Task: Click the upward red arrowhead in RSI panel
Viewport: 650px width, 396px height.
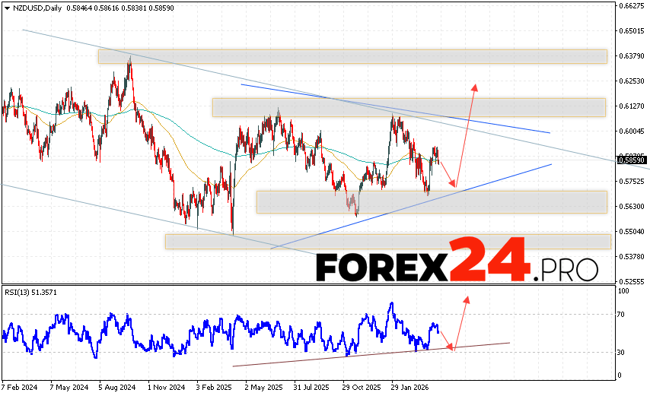Action: [466, 296]
